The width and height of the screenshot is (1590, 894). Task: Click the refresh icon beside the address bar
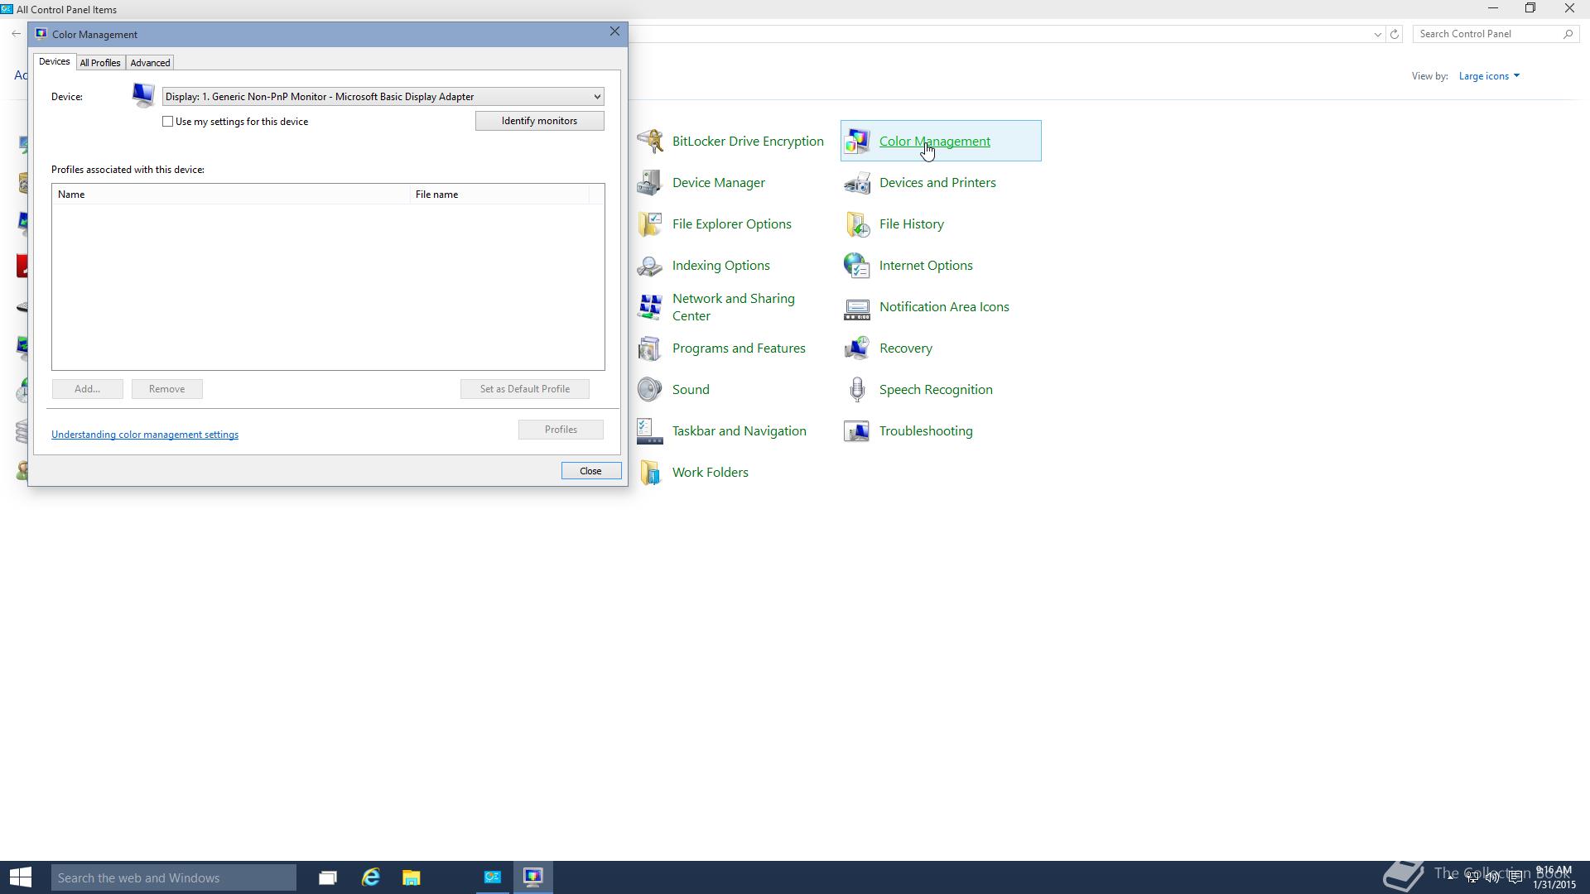tap(1395, 34)
